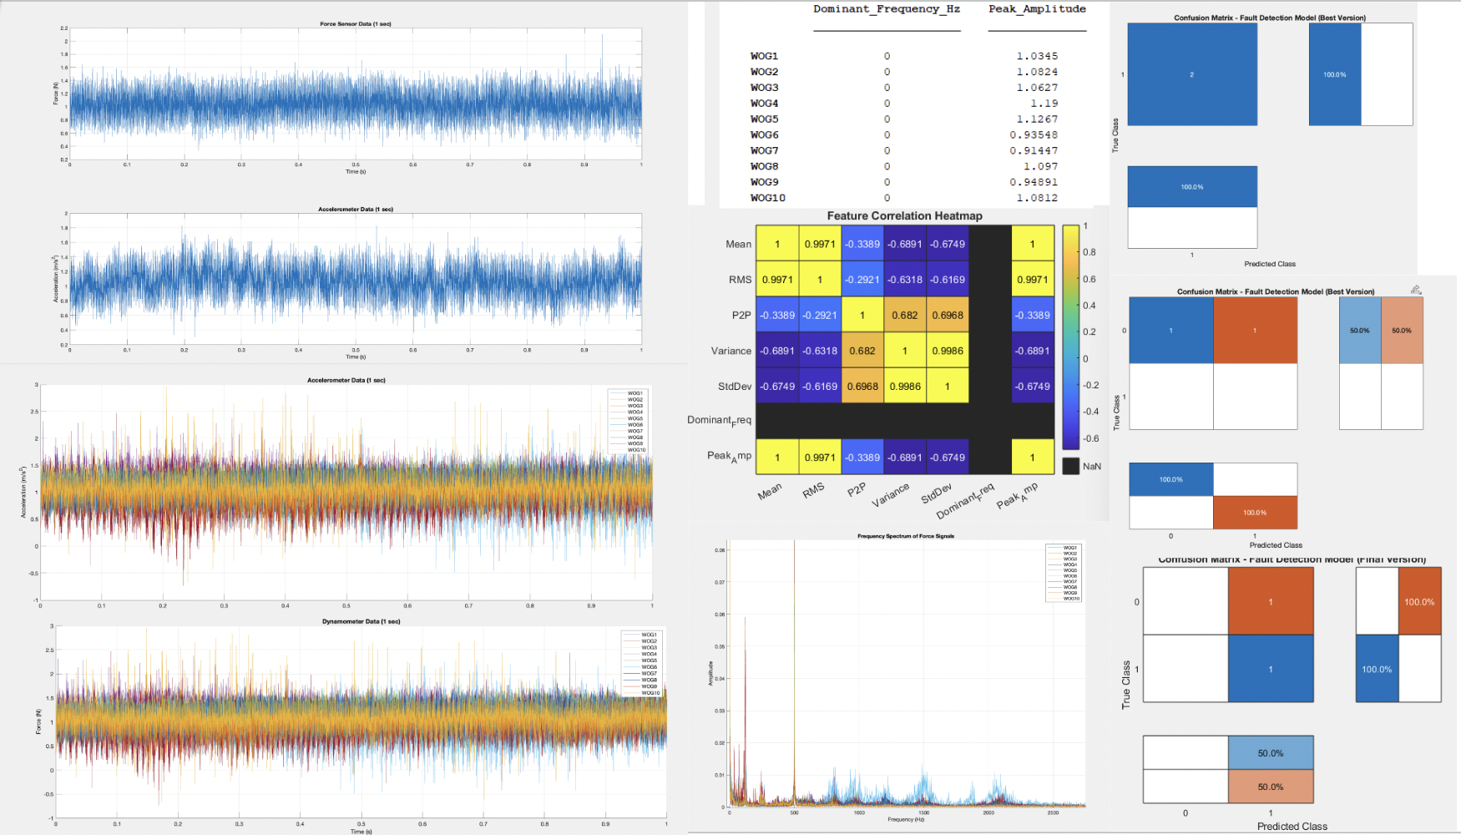Select the blue count cell in Final Version matrix
The image size is (1461, 835).
point(1271,669)
